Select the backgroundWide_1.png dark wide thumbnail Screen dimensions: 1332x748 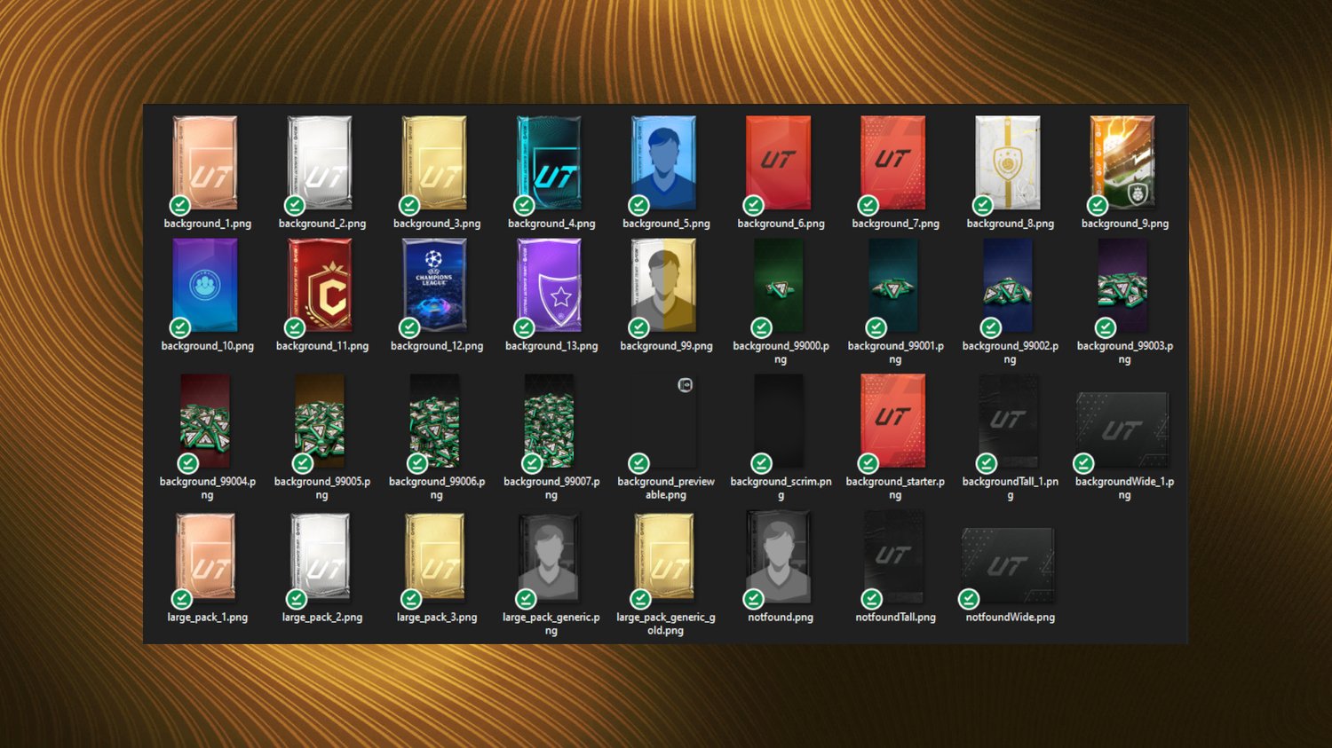click(1122, 430)
